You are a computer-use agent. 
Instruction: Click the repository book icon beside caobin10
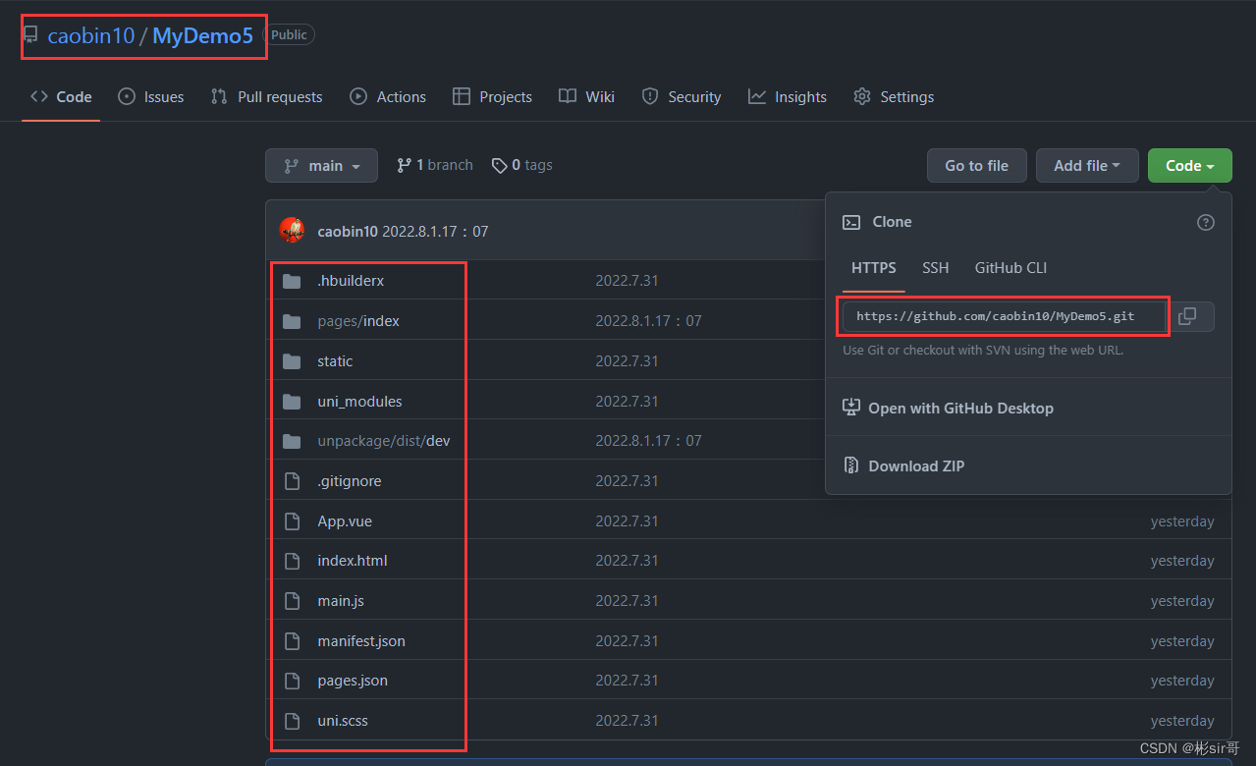pos(33,34)
